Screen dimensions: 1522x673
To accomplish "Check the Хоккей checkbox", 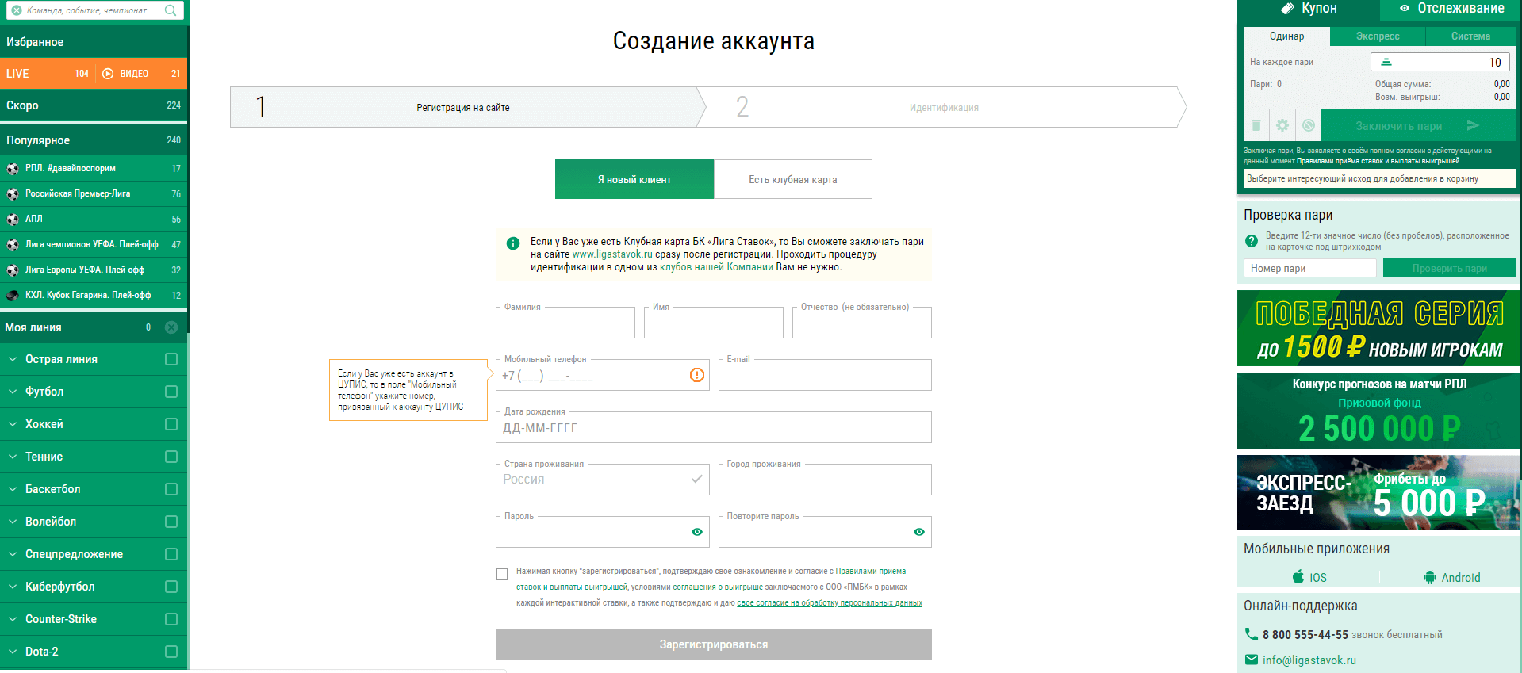I will point(171,424).
